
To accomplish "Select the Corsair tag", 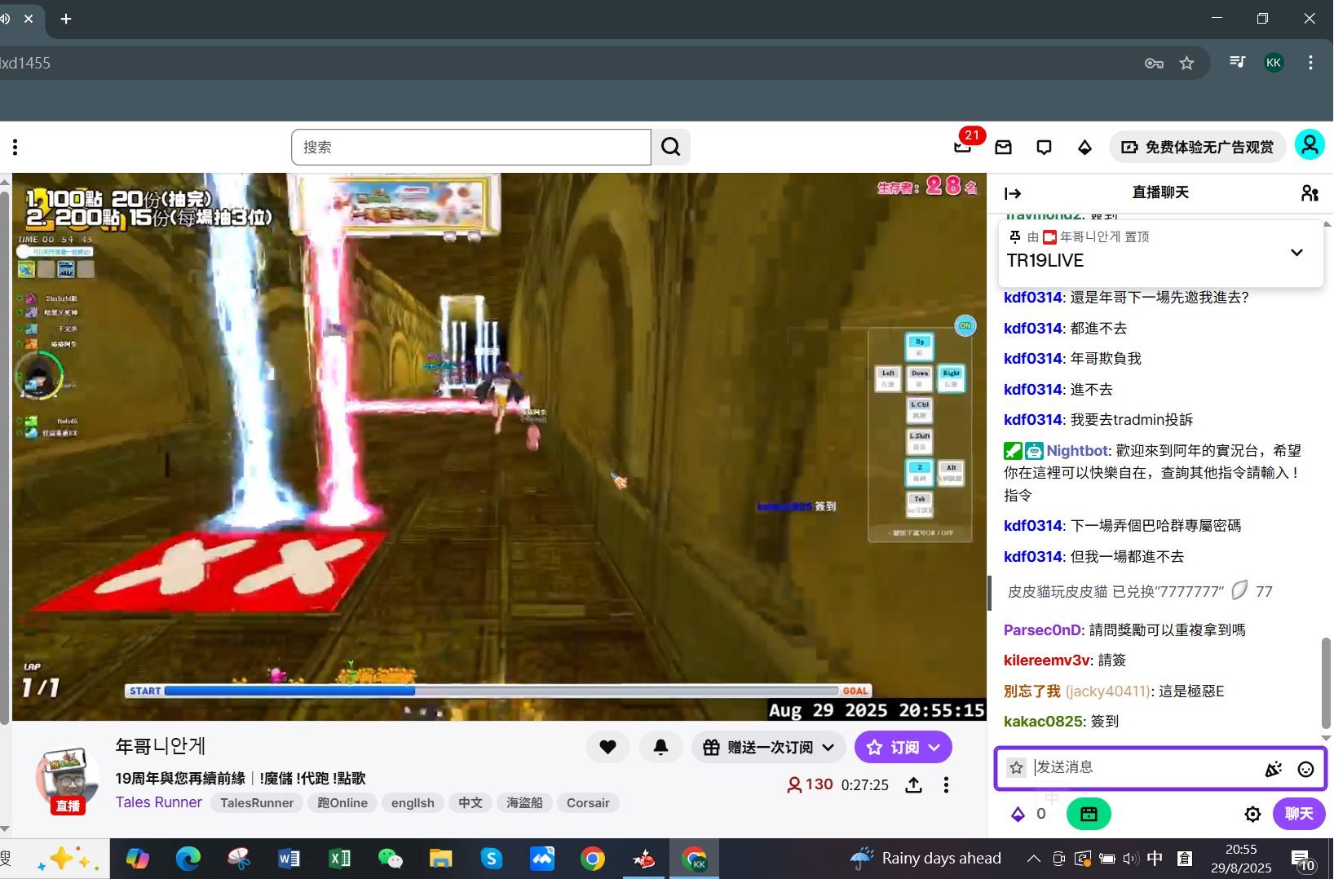I will [588, 803].
